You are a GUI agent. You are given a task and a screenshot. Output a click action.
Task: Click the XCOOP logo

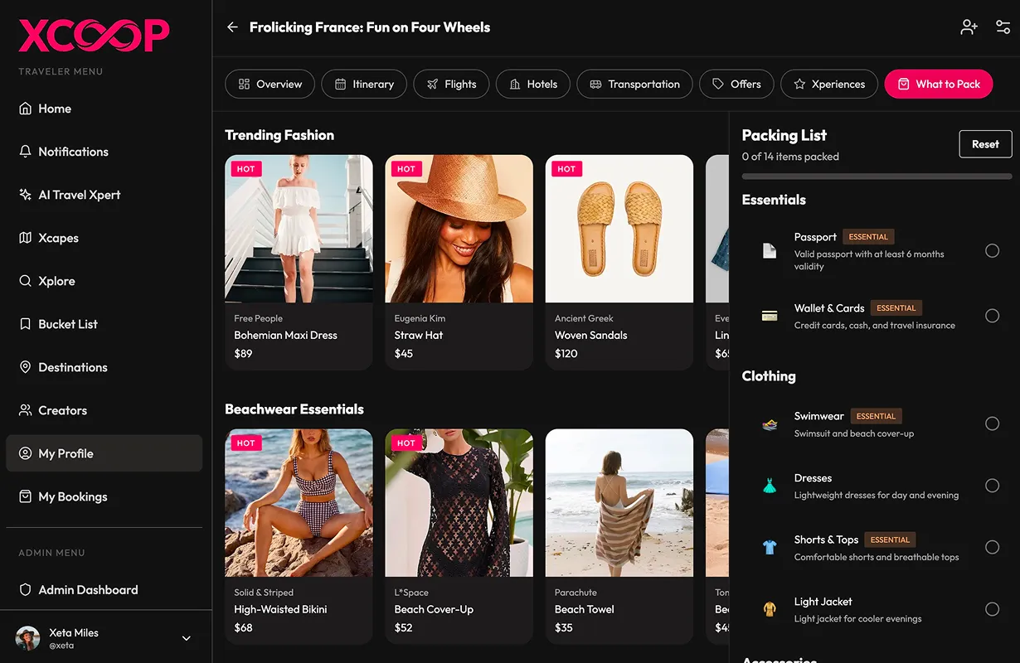pos(94,36)
